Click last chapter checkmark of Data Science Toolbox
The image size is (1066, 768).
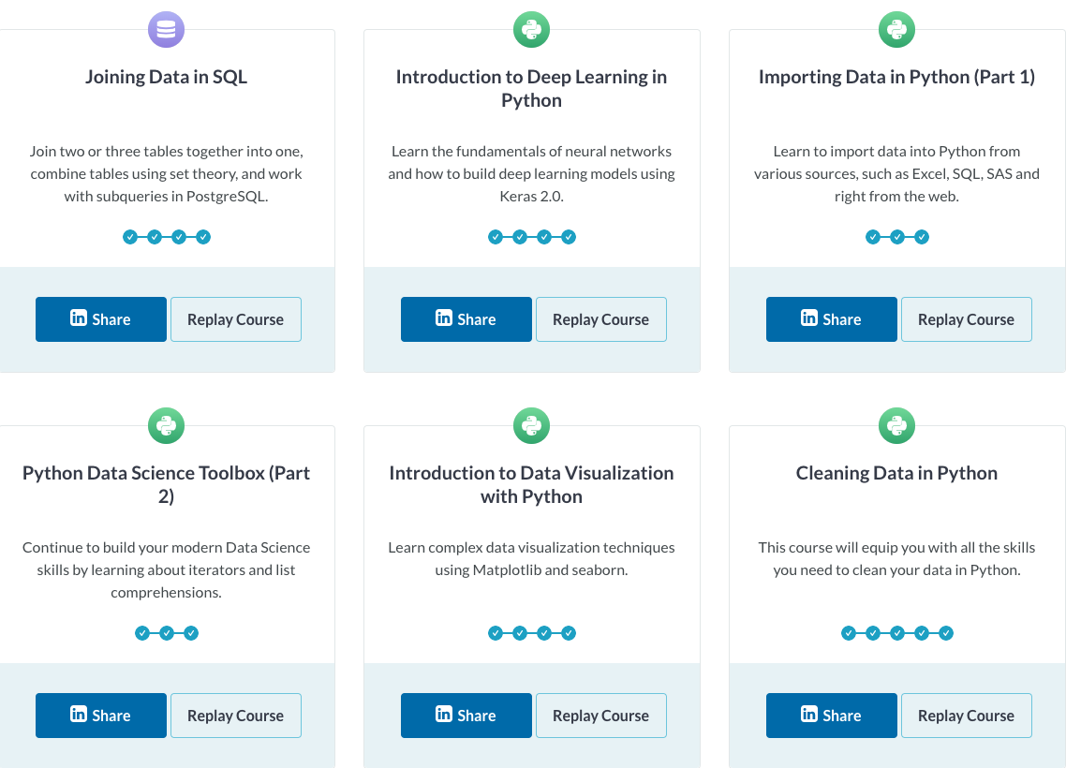[191, 633]
